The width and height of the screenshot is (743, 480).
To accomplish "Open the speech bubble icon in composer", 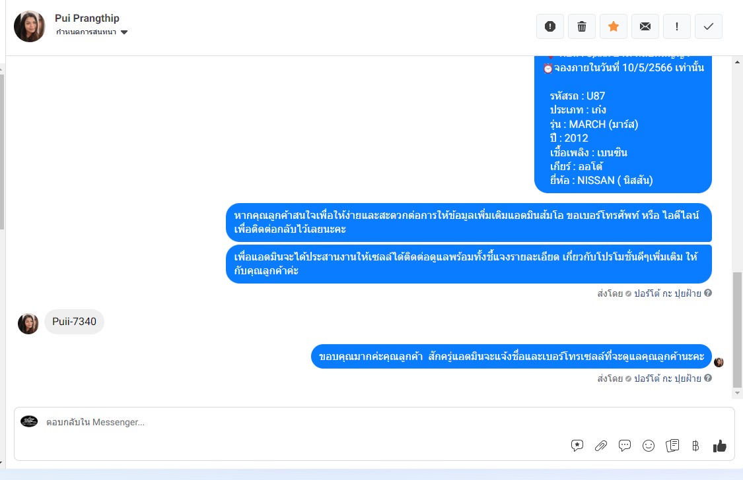I will 625,446.
